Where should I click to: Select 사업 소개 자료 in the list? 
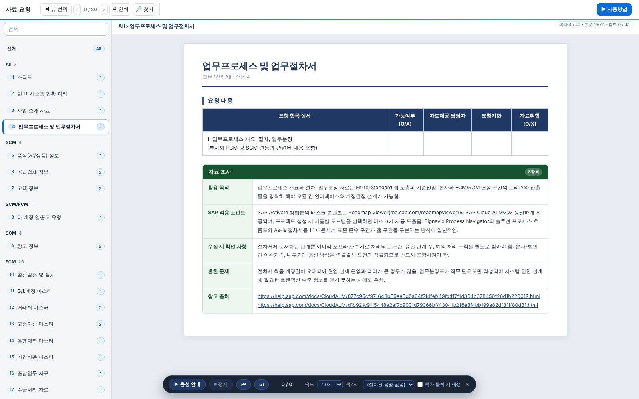point(56,111)
